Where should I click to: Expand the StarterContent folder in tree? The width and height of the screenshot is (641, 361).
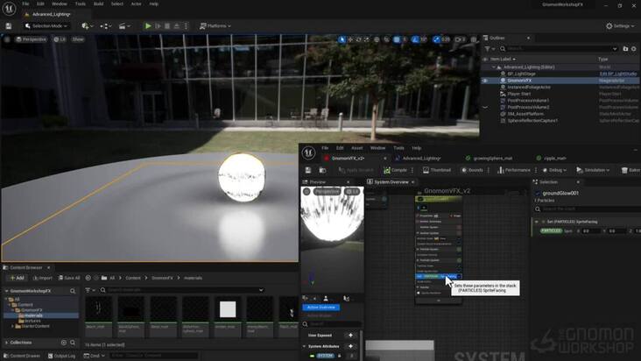pos(12,328)
